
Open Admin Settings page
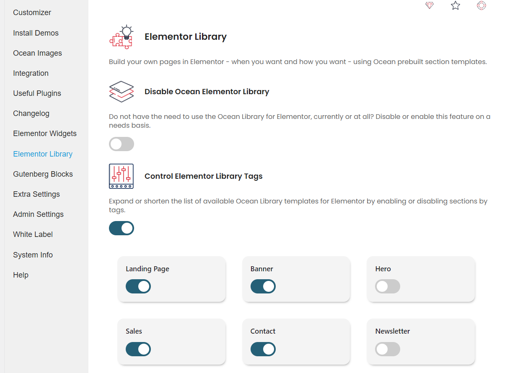pyautogui.click(x=39, y=214)
